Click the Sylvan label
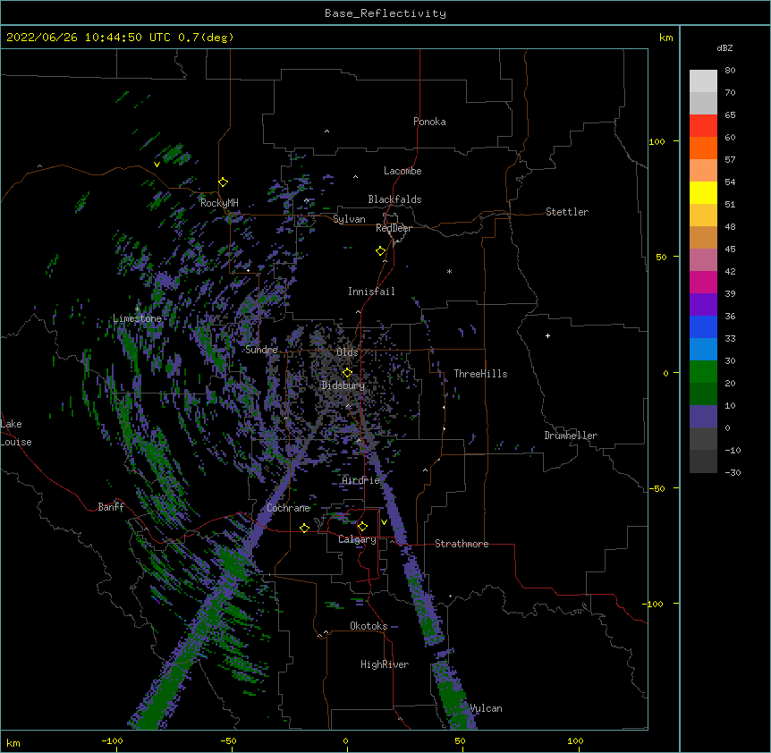 [349, 219]
